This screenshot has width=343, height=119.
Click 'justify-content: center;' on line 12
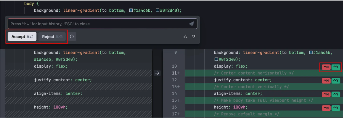pyautogui.click(x=243, y=80)
